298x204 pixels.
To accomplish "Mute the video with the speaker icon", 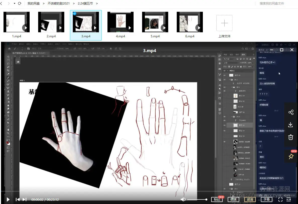I will (183, 199).
